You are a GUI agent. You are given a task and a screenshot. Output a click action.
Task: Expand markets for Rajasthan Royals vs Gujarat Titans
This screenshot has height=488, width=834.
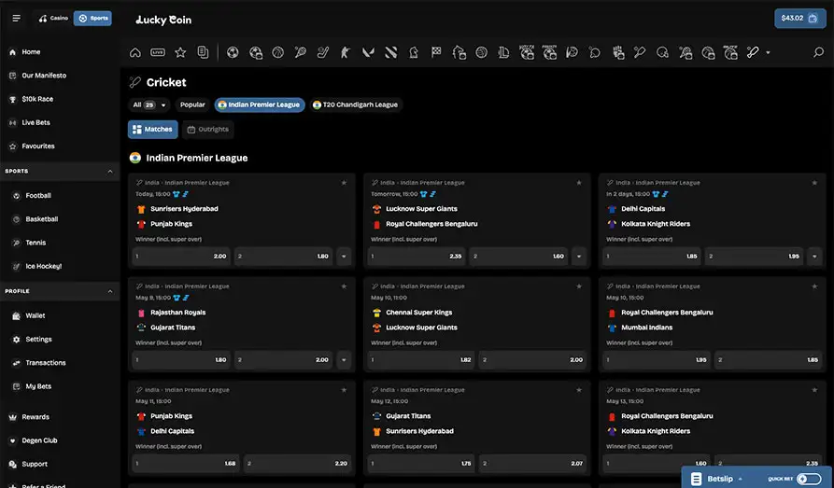[344, 360]
